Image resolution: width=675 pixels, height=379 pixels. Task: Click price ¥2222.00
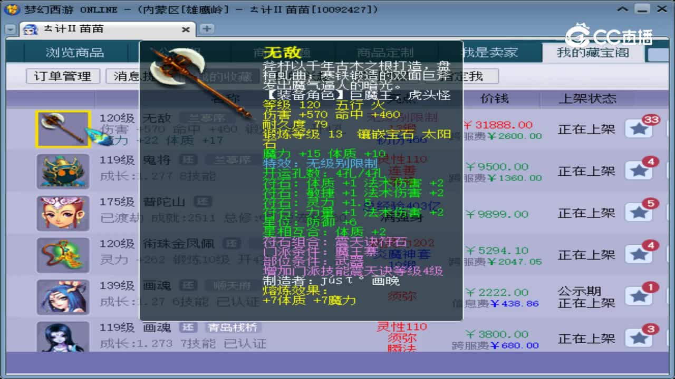[x=497, y=293]
